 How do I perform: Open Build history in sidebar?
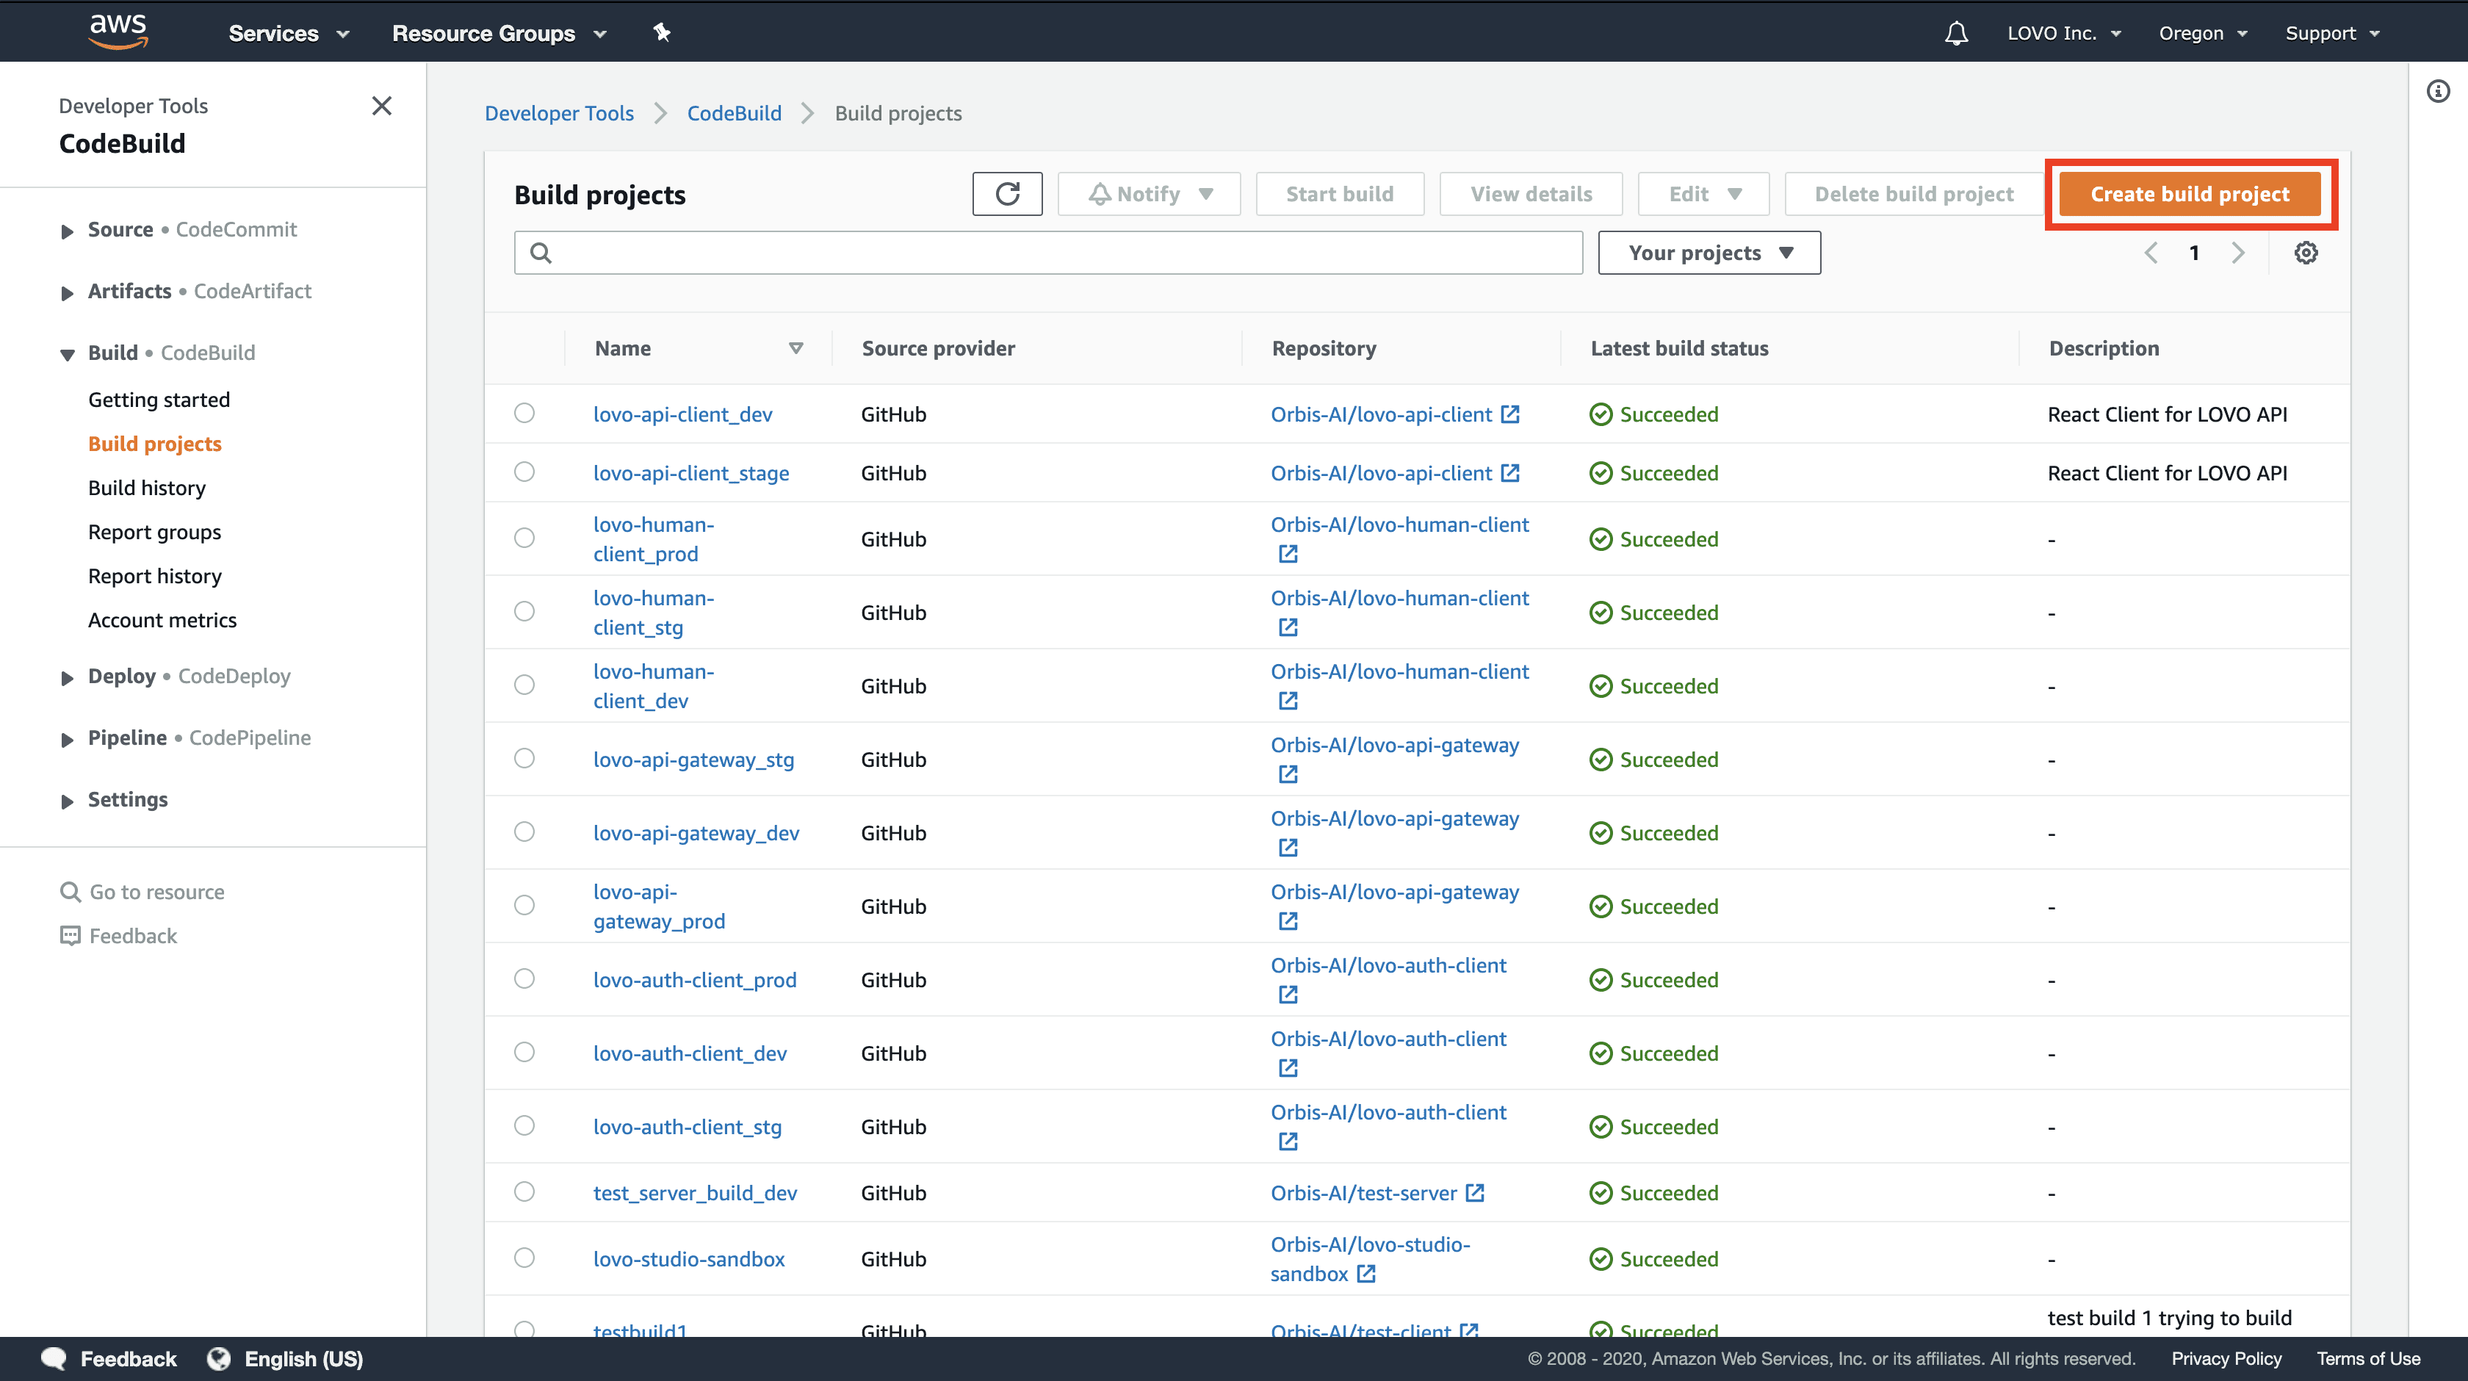coord(147,488)
